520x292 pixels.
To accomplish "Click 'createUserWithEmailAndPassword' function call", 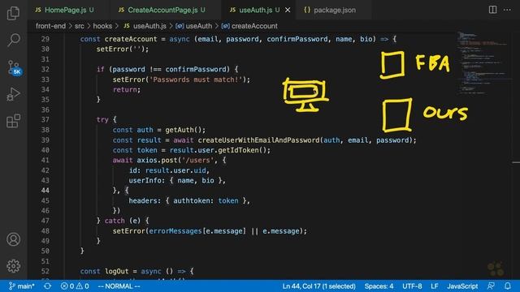I will 258,140.
